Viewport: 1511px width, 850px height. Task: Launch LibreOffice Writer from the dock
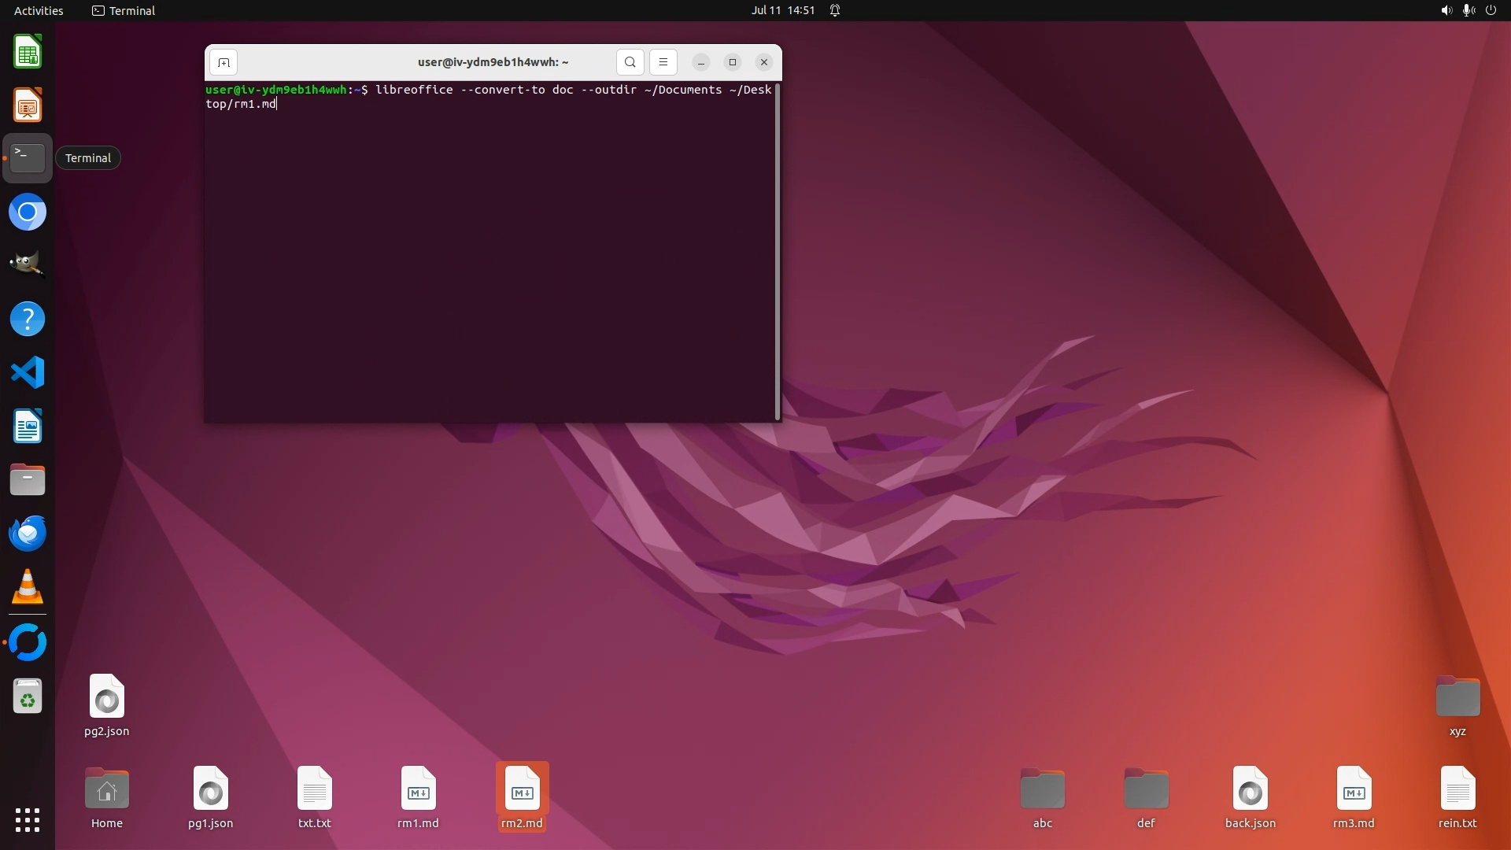pos(28,427)
